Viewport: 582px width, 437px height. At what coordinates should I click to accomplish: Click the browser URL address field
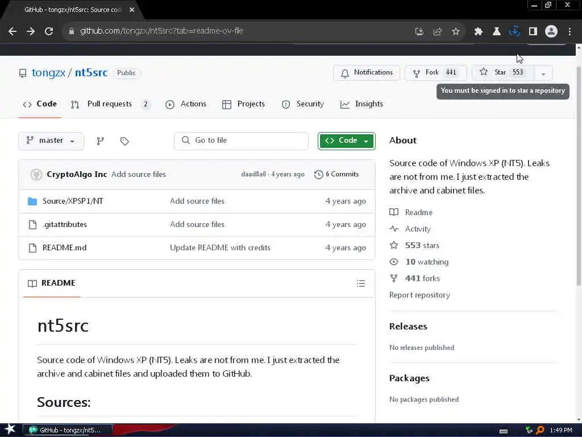[x=238, y=31]
